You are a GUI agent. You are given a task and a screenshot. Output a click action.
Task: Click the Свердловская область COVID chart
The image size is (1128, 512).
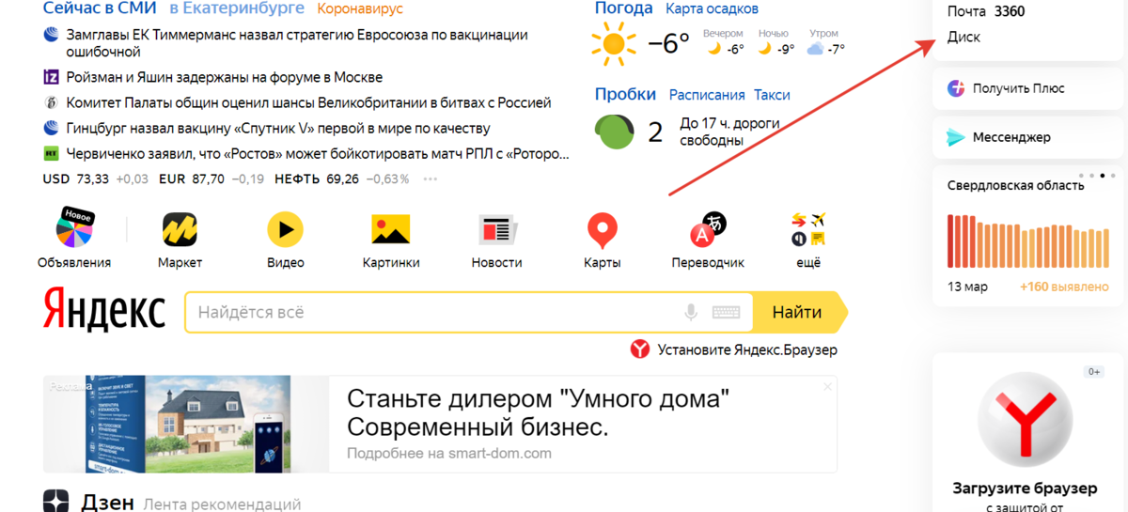1028,242
